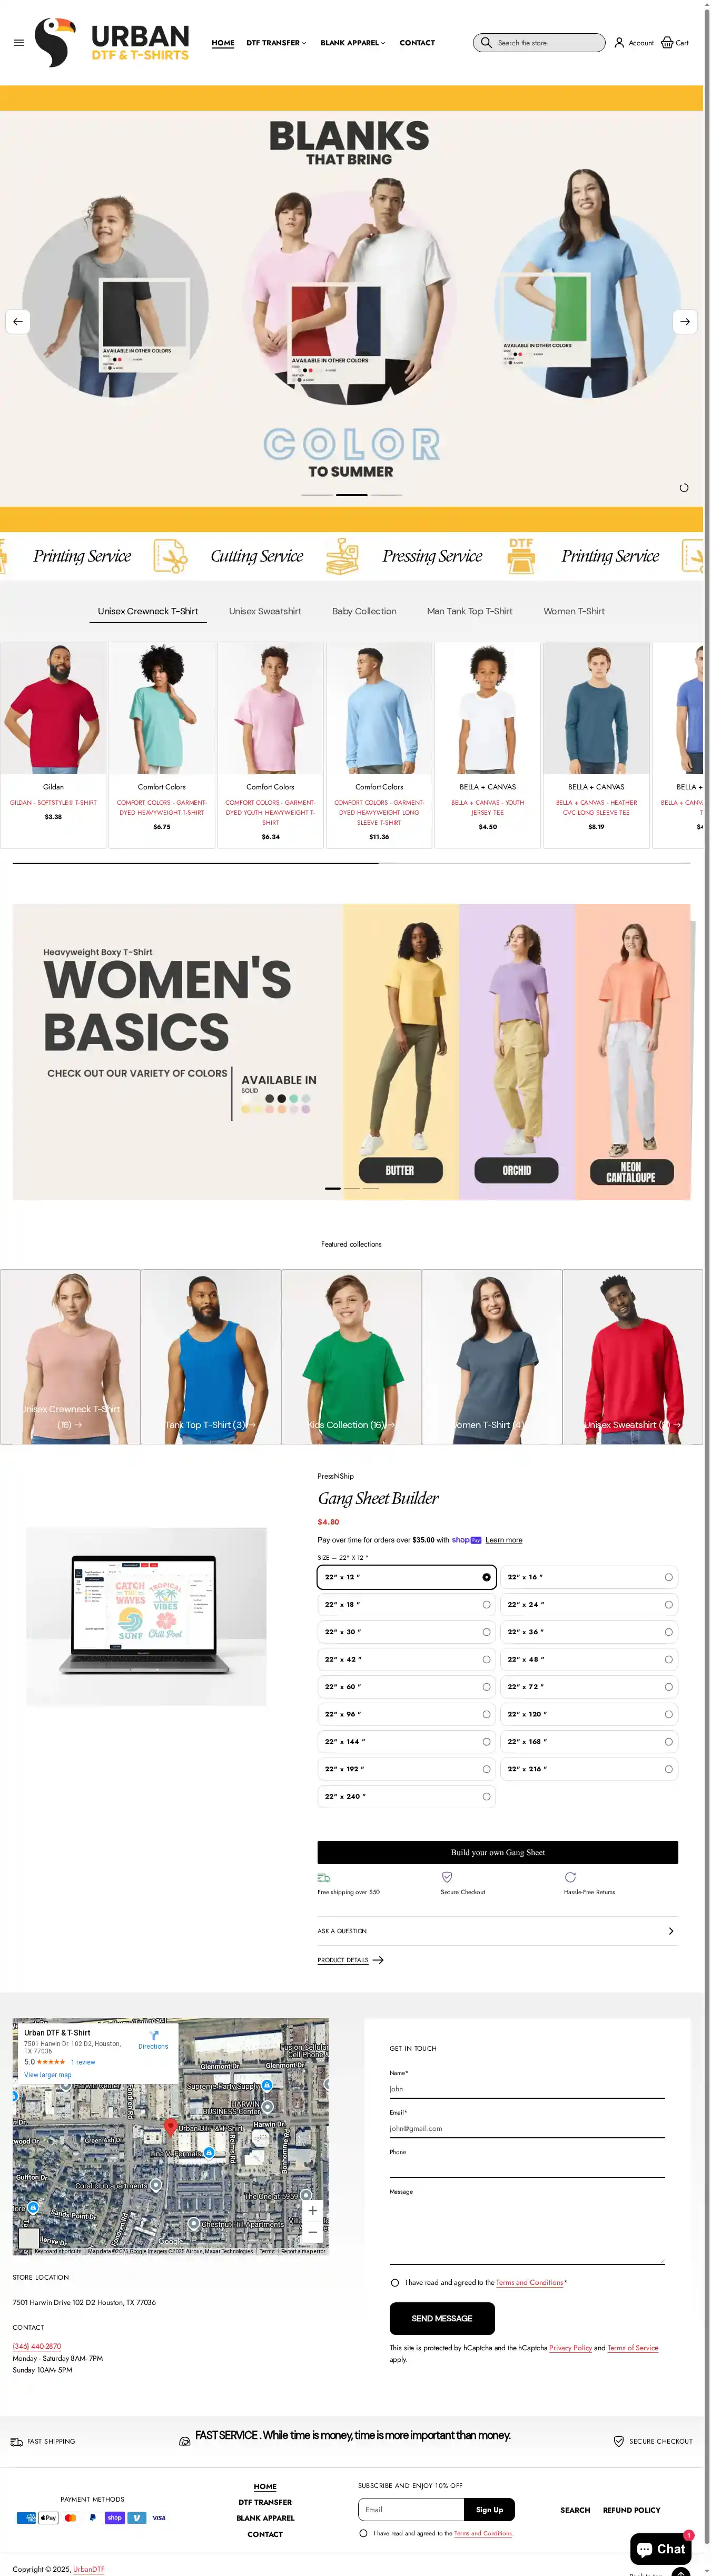Select the 22" x 240" size option
Image resolution: width=711 pixels, height=2576 pixels.
407,1796
